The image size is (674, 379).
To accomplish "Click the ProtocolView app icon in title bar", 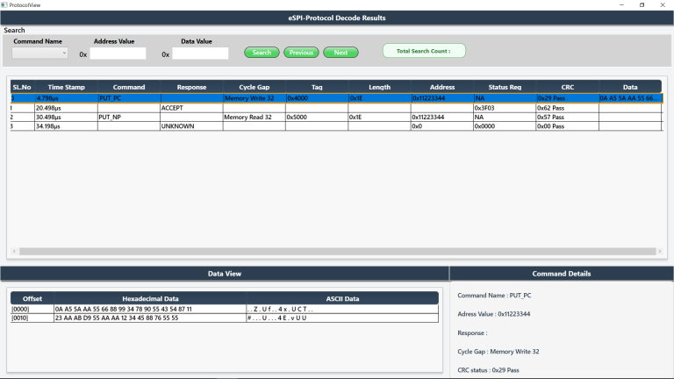I will (4, 4).
